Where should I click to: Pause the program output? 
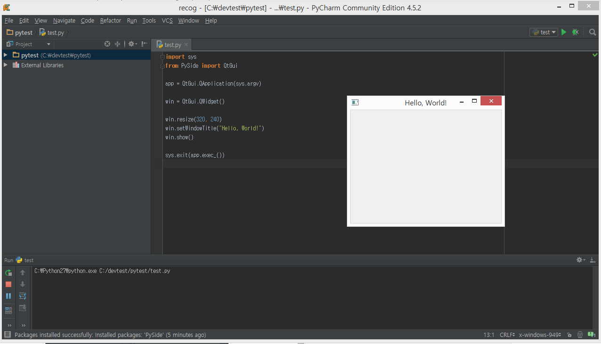(x=8, y=296)
